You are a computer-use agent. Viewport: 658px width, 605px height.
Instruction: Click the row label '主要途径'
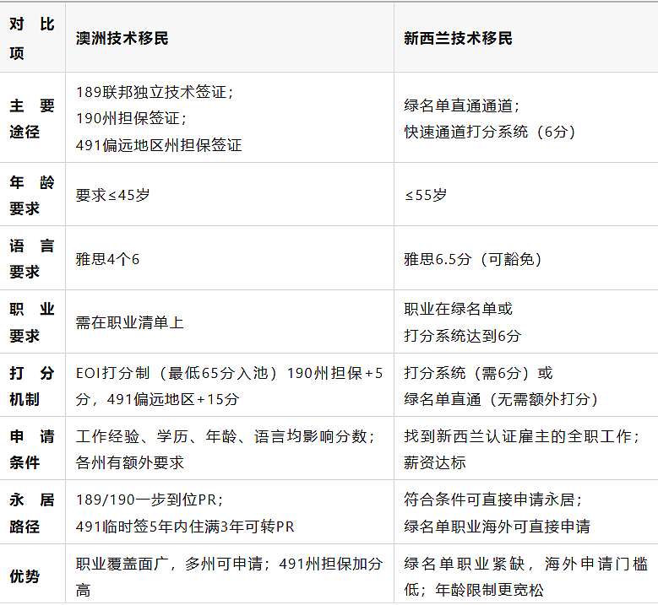coord(32,119)
